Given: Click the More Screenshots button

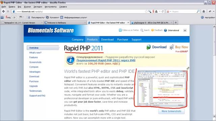Looking at the screenshot, I should point(171,111).
